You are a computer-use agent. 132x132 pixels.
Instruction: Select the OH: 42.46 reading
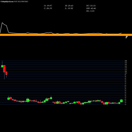[x=91, y=8]
